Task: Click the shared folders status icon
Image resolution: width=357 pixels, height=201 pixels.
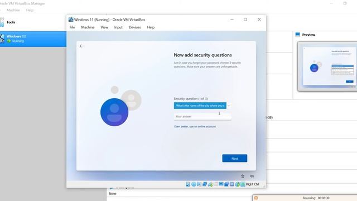Action: [216, 184]
